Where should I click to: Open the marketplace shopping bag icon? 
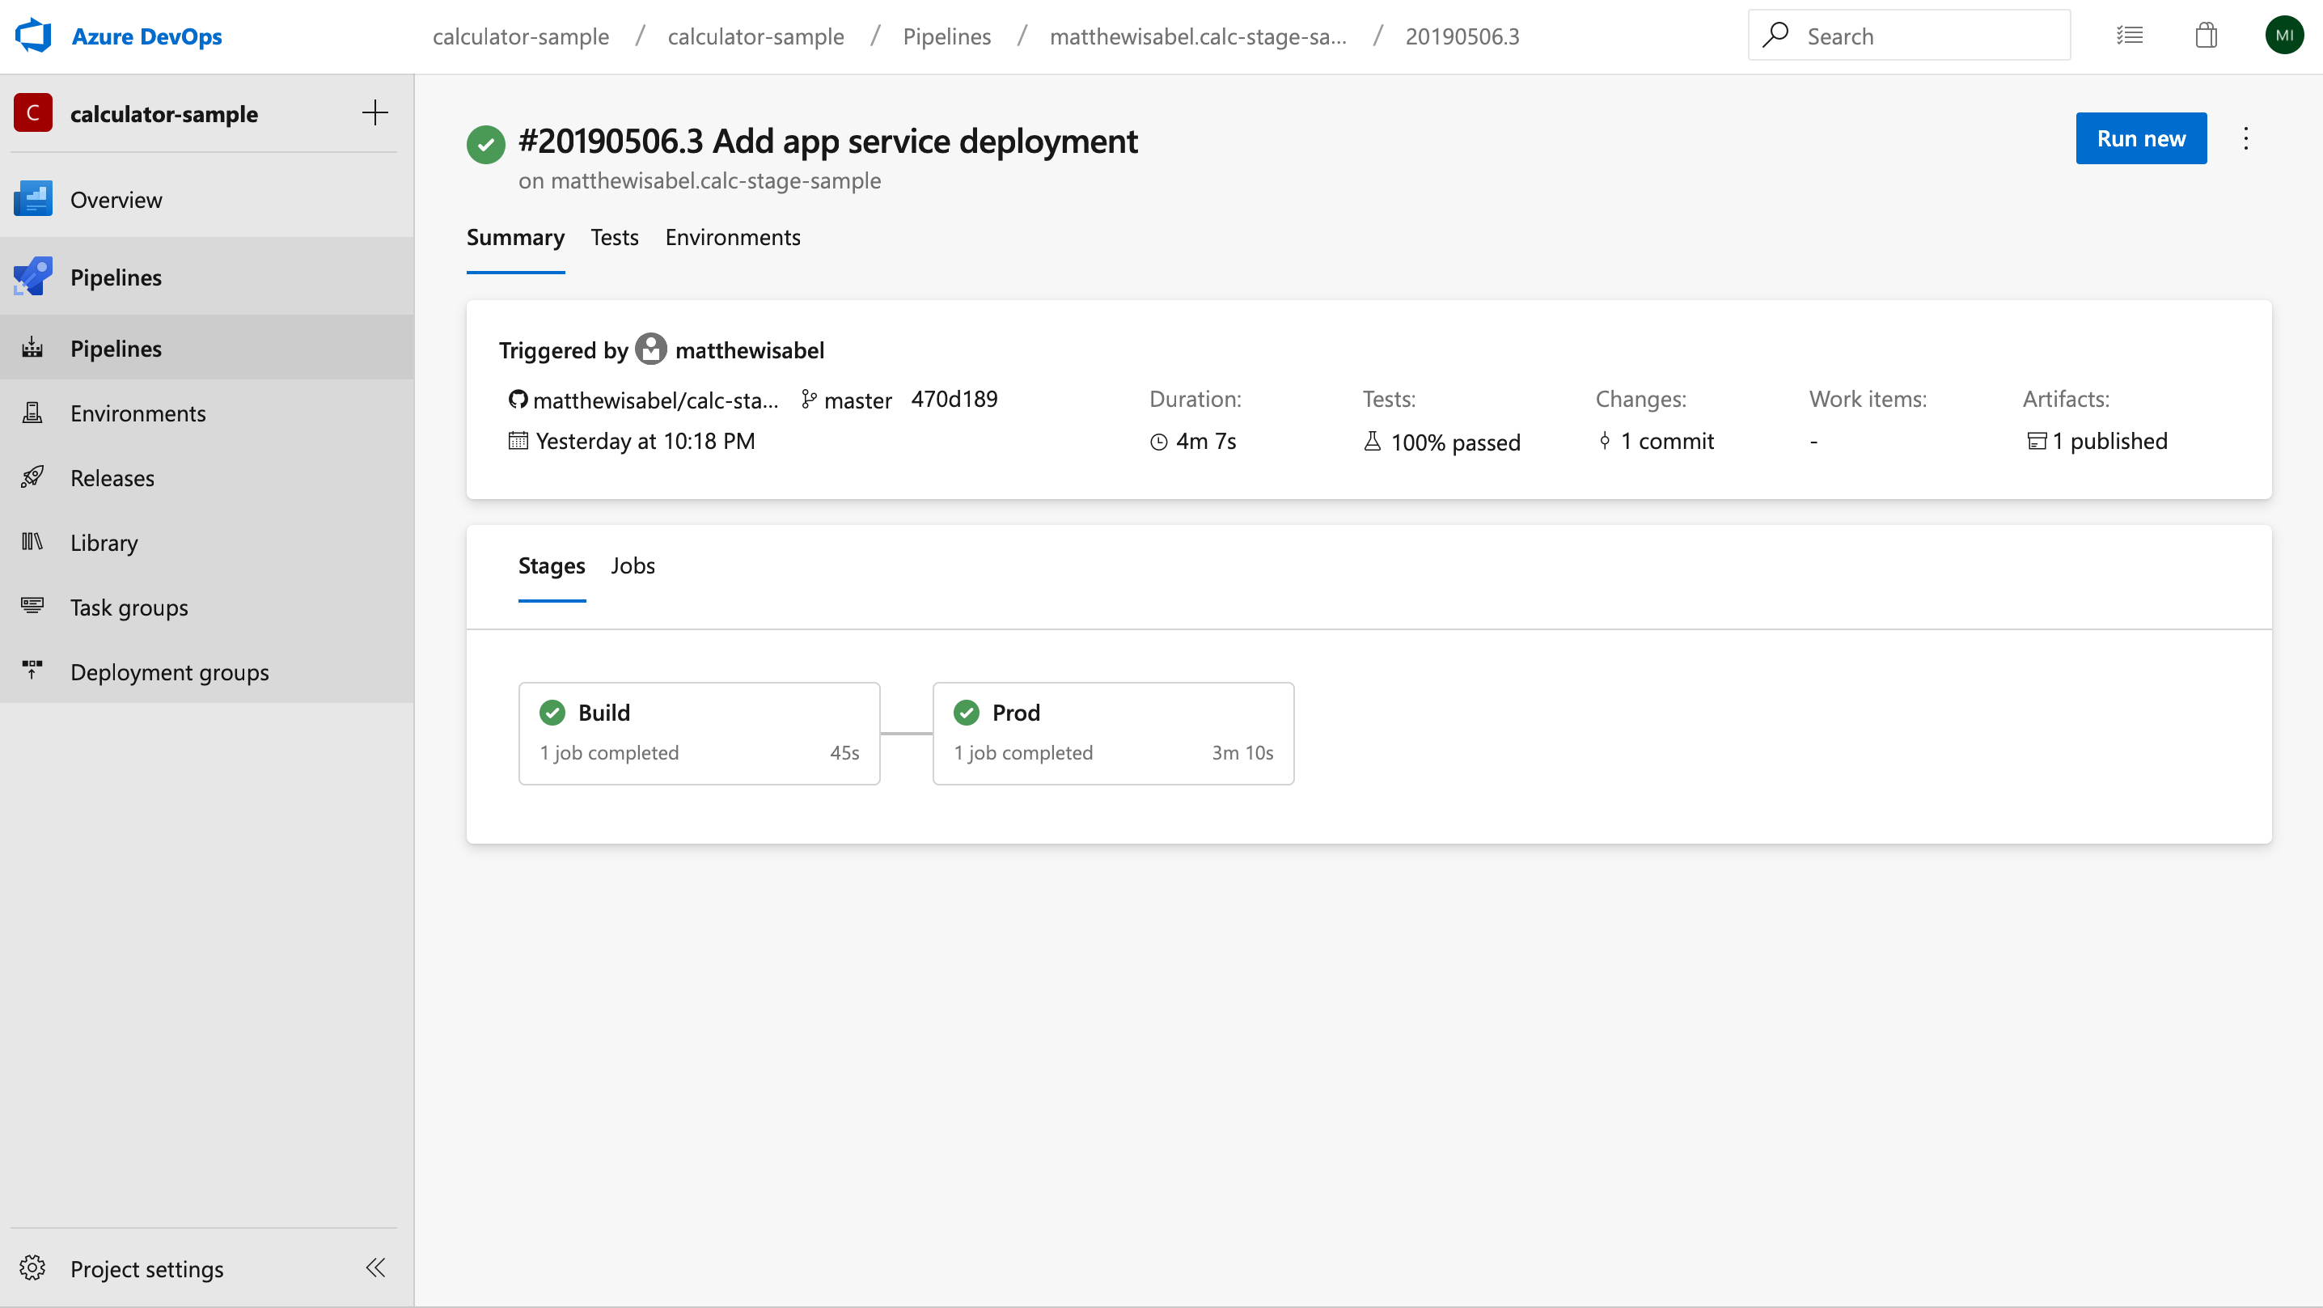pyautogui.click(x=2207, y=36)
